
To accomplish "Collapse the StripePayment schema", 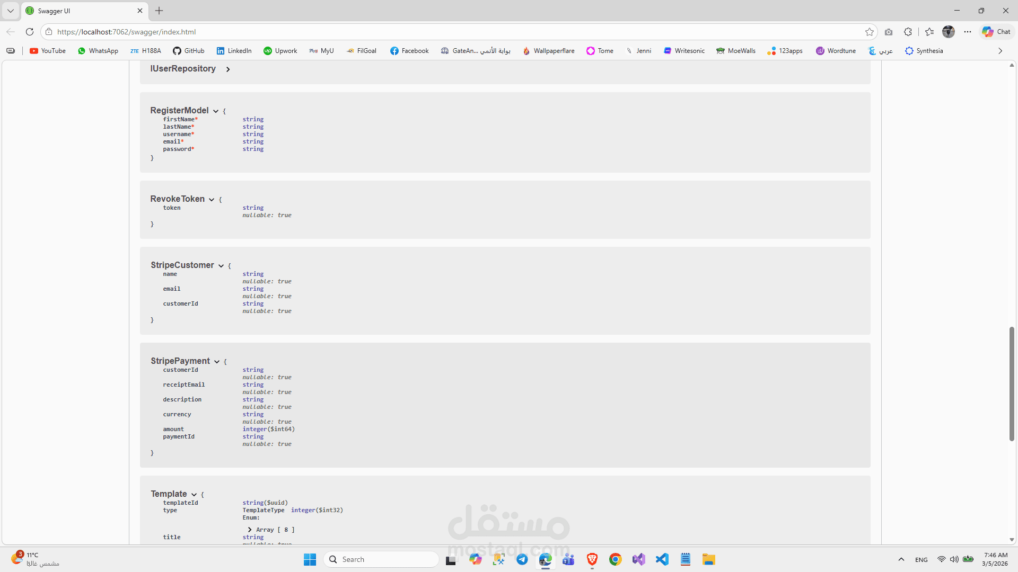I will [x=217, y=362].
